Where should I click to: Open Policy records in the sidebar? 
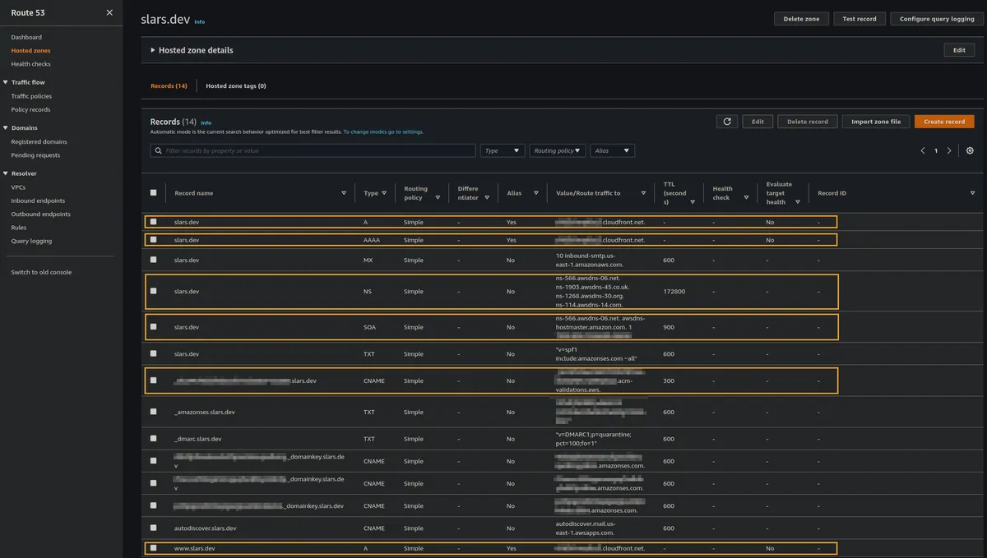click(30, 109)
